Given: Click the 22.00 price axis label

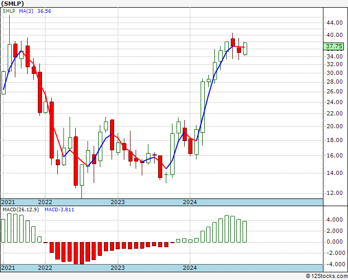Looking at the screenshot, I should tap(335, 113).
